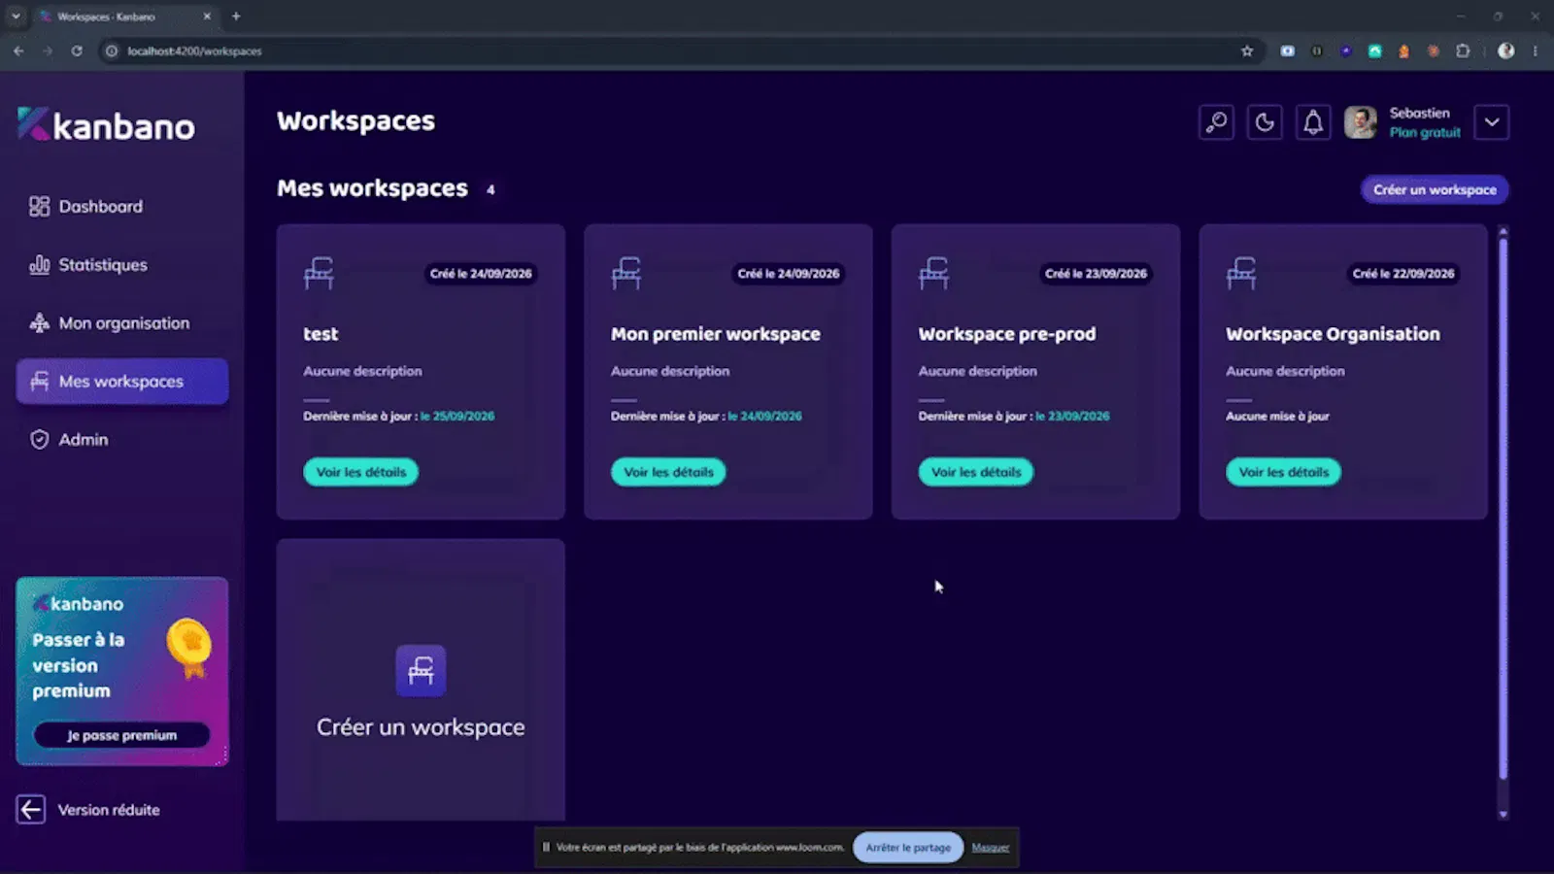Open the tab search dropdown arrow
Screen dimensions: 1554x874
tap(16, 16)
